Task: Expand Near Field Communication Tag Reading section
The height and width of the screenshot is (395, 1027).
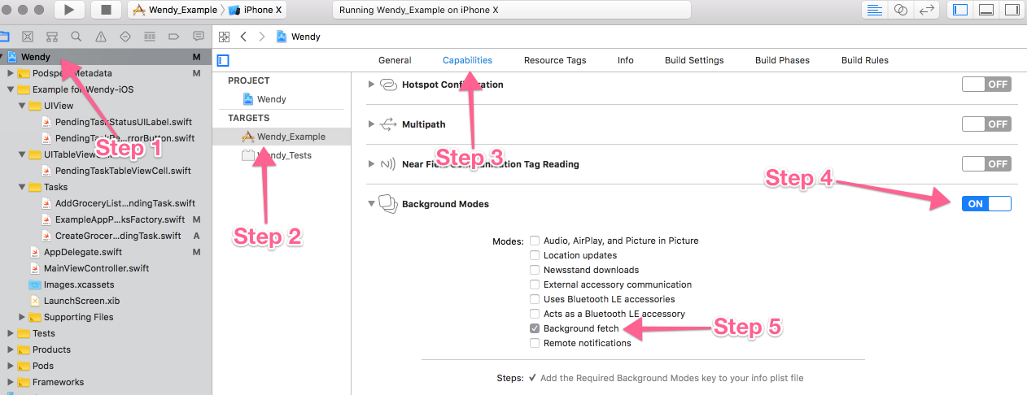Action: pos(372,163)
